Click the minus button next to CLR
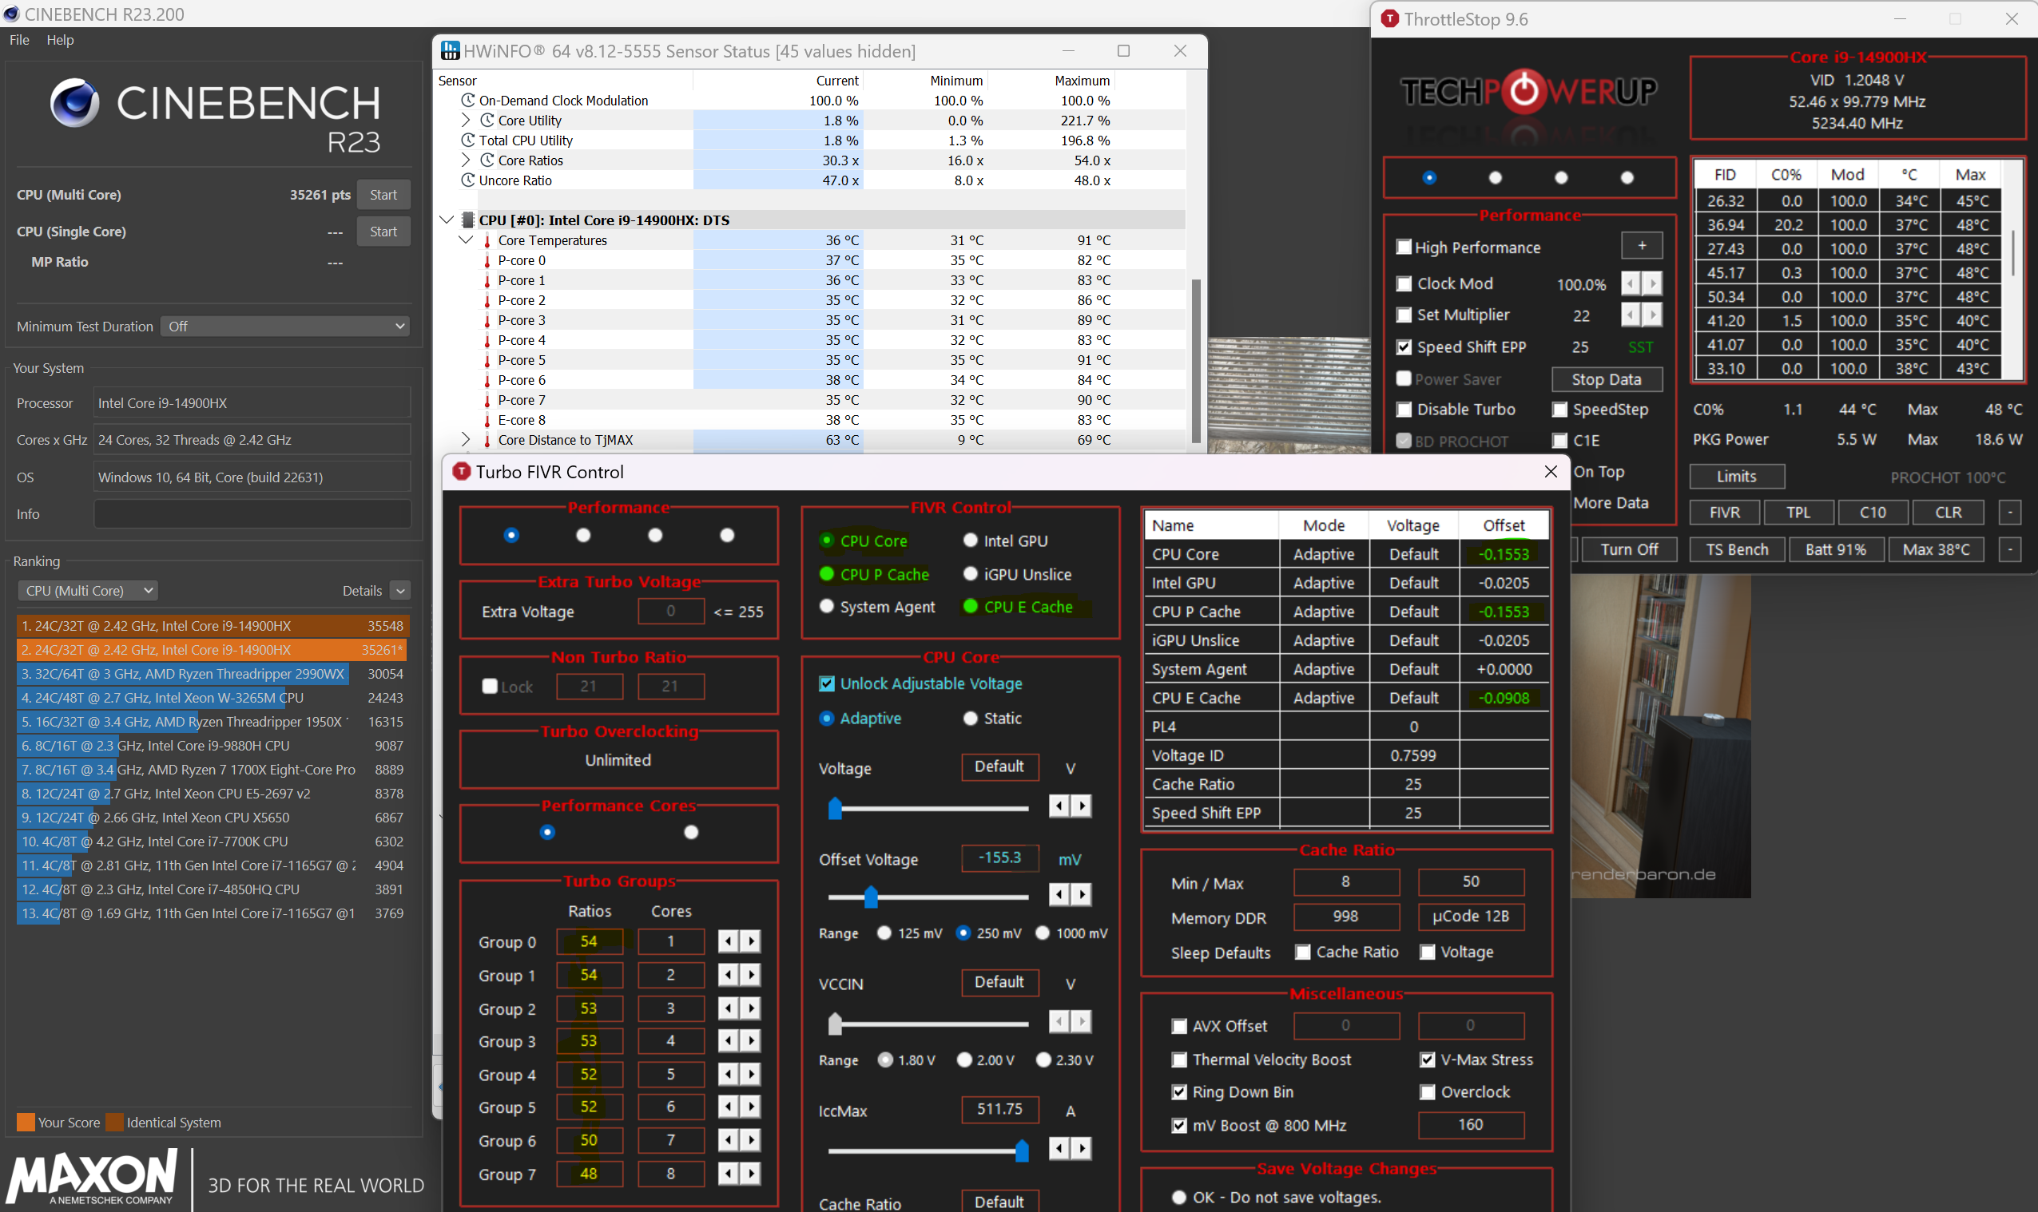The width and height of the screenshot is (2038, 1212). click(x=2009, y=512)
